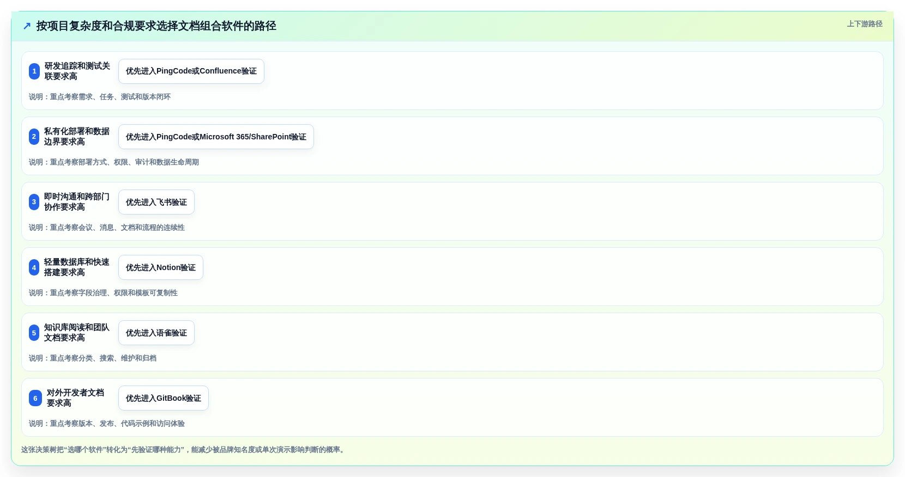
Task: Click step badge number 1
Action: (34, 71)
